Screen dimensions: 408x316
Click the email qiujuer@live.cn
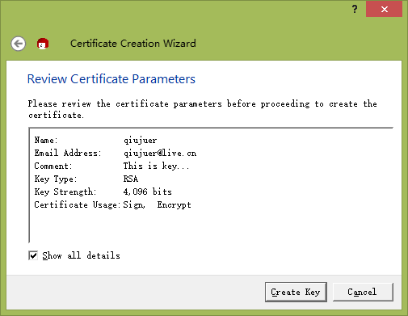(160, 153)
